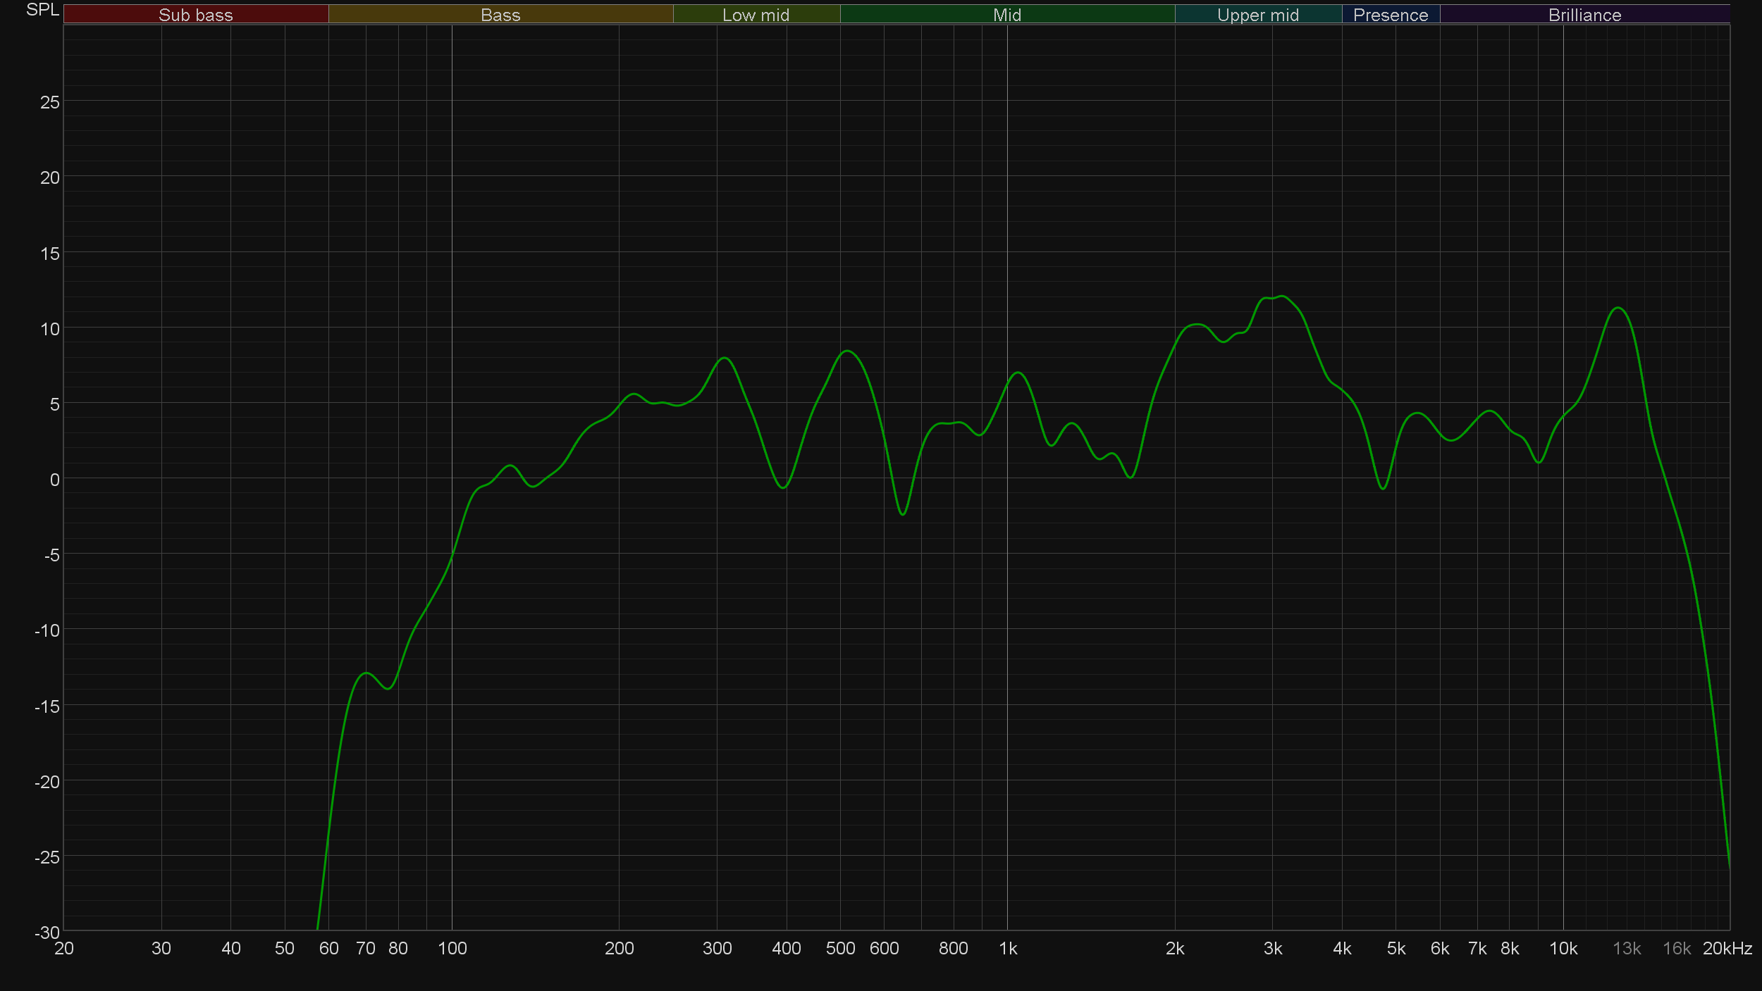
Task: Click the 10k frequency axis label
Action: click(x=1563, y=949)
